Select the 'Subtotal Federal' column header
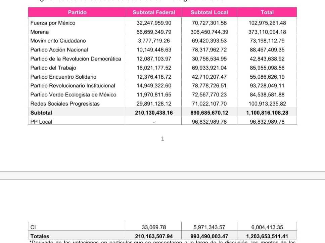The width and height of the screenshot is (325, 243). 154,12
